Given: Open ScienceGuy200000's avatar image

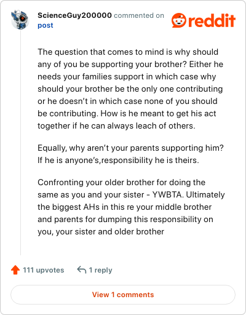Looking at the screenshot, I should 20,20.
